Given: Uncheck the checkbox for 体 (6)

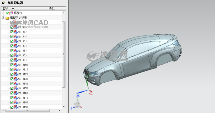Looking at the screenshot, I should 12,46.
